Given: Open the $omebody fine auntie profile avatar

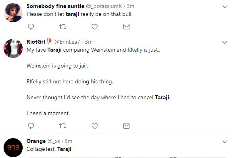Looking at the screenshot, I should (13, 13).
